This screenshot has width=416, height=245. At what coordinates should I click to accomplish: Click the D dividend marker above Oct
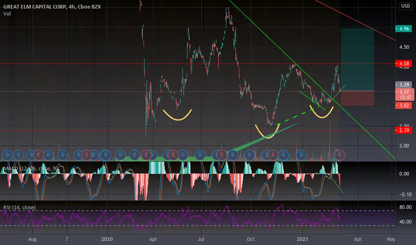[x=249, y=155]
